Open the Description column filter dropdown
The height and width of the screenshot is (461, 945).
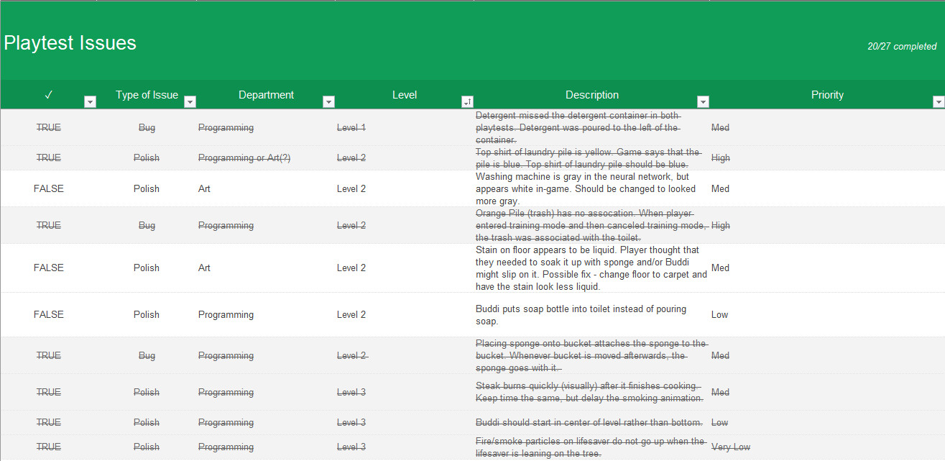coord(703,102)
